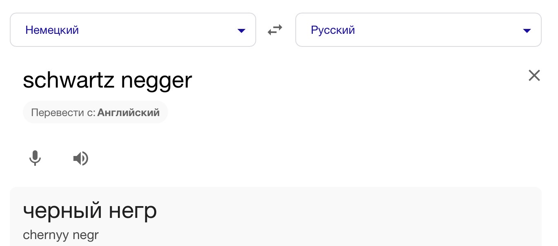The width and height of the screenshot is (558, 246).
Task: Click the arrow beside Немецкий
Action: (241, 31)
